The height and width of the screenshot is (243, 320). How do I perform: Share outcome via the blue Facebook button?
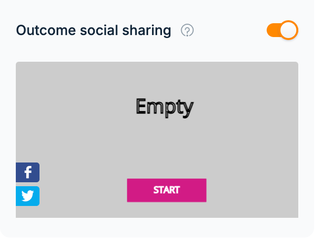[28, 172]
